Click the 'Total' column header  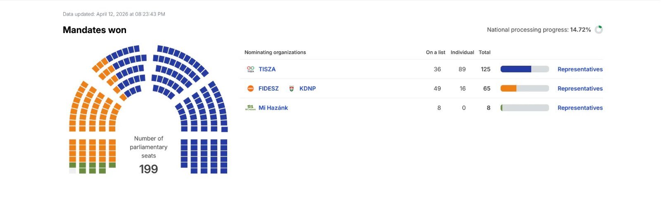pyautogui.click(x=485, y=52)
